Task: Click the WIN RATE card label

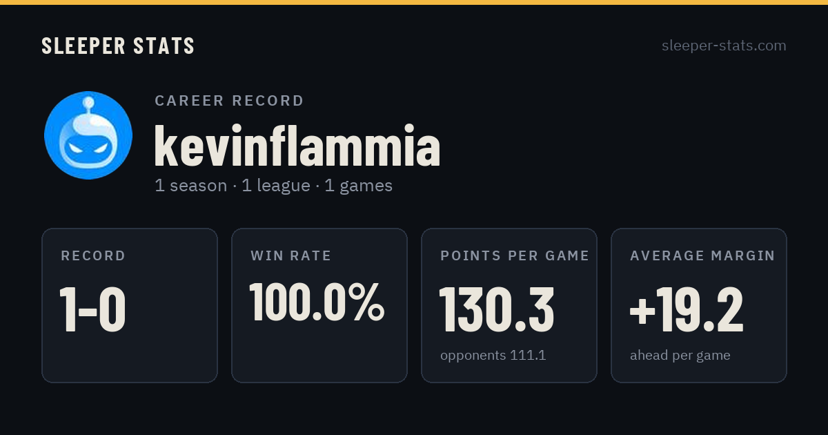Action: point(290,255)
